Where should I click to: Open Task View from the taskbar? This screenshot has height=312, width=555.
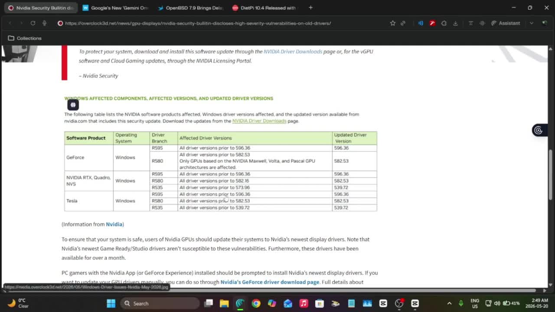click(209, 303)
